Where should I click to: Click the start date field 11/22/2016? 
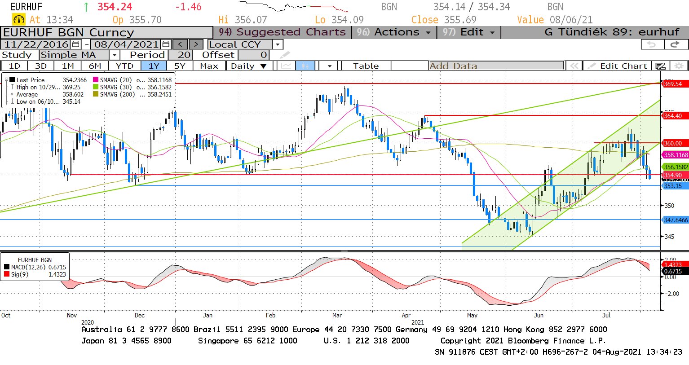(36, 44)
